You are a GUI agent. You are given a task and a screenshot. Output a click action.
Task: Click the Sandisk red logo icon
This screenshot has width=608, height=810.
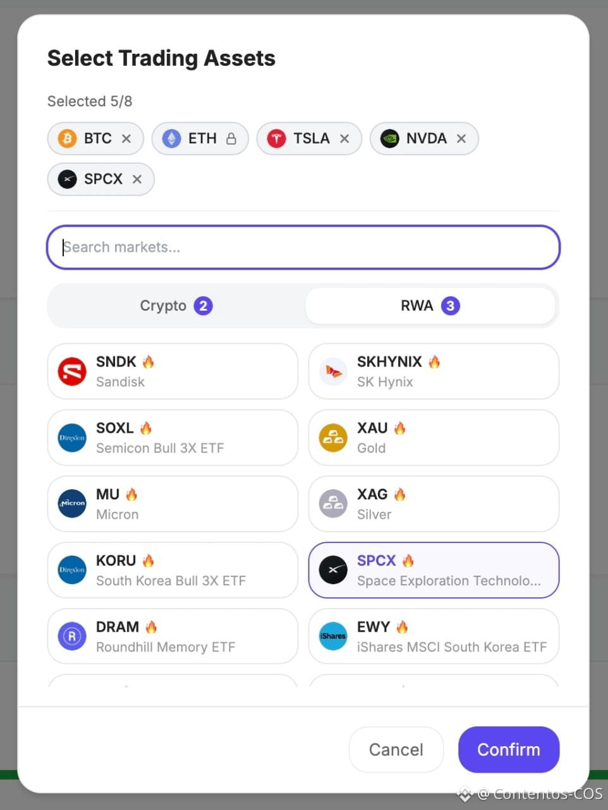pyautogui.click(x=72, y=371)
